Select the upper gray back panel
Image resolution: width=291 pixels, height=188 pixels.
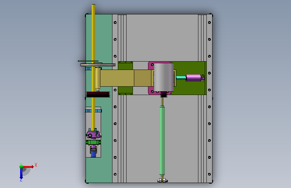pos(162,38)
